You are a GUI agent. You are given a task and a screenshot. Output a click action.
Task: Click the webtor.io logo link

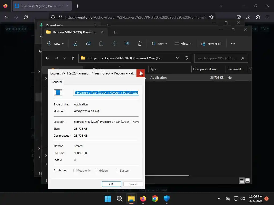(16, 29)
